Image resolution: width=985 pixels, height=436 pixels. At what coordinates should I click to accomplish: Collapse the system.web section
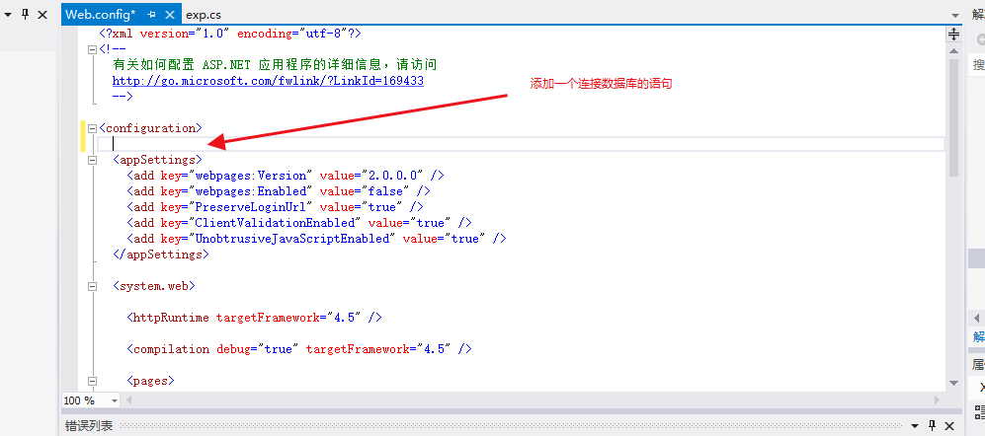93,286
